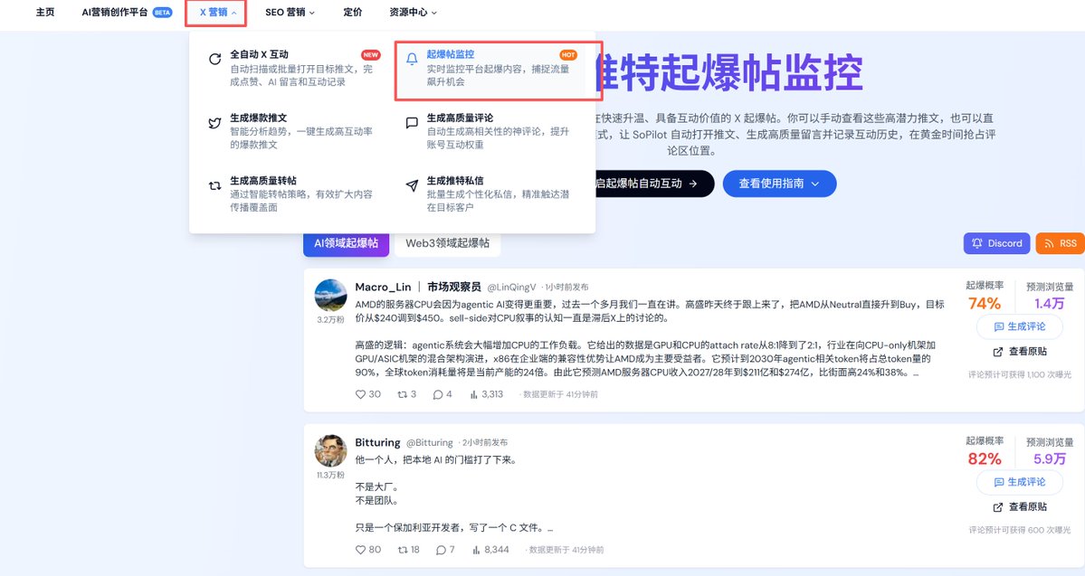
Task: Open 生成高质量转帖 from the menu
Action: click(x=295, y=194)
